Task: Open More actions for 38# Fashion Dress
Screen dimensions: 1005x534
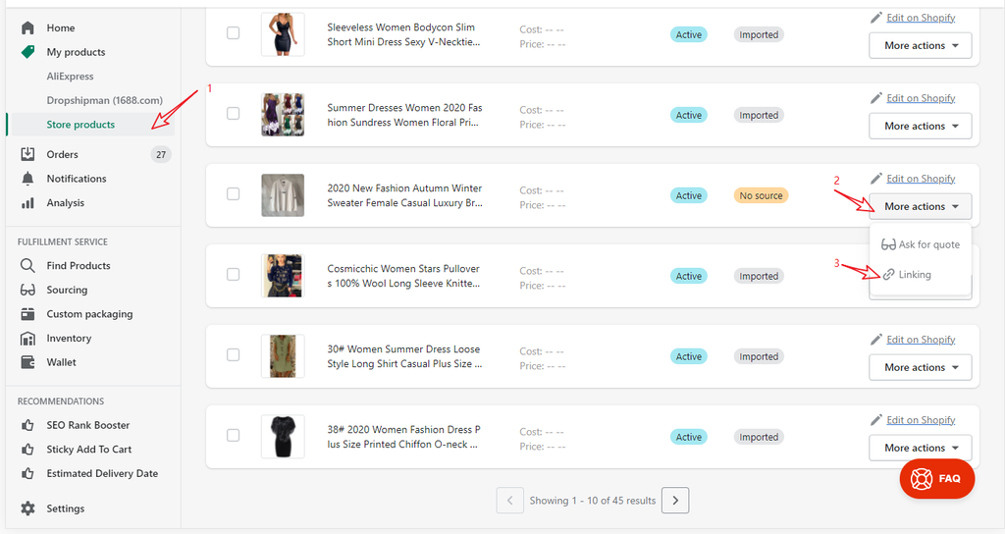Action: point(920,449)
